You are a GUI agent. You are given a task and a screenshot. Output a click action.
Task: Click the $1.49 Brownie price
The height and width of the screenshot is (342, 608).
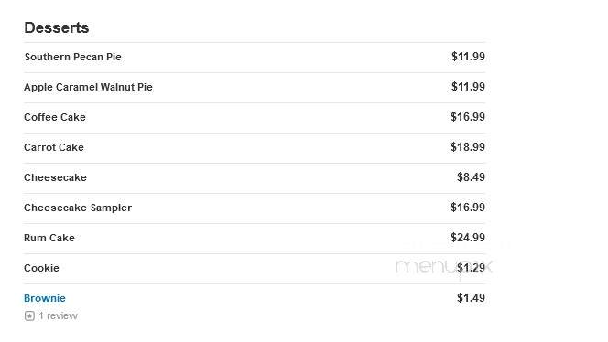[x=471, y=298]
